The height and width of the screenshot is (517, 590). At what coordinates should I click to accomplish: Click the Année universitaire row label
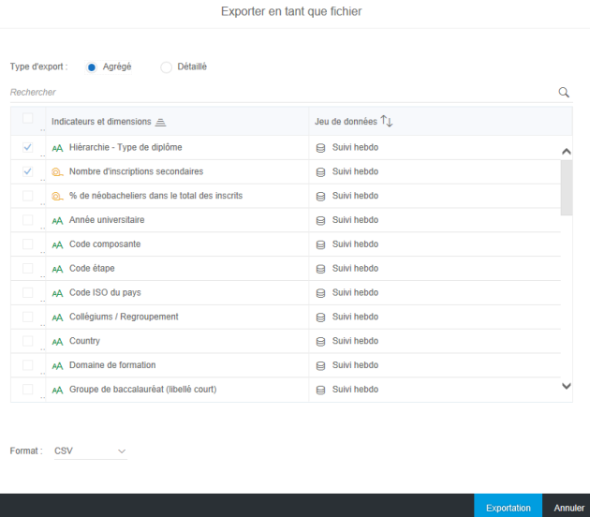[x=107, y=220]
